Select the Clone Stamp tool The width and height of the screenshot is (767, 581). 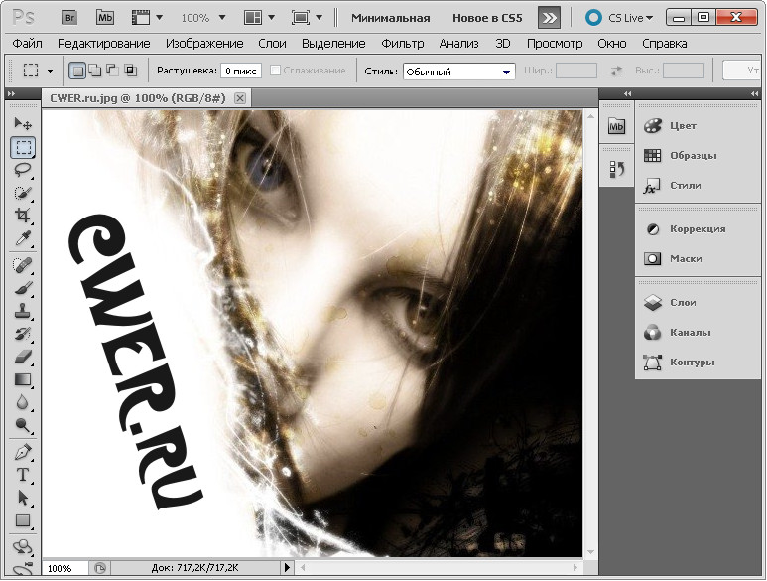pos(23,311)
